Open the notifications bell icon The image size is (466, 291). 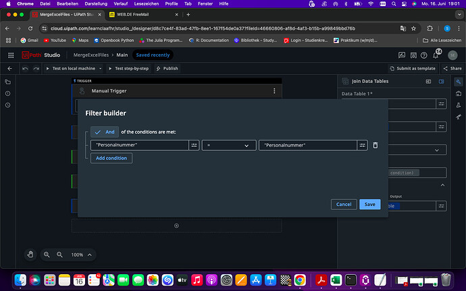click(436, 55)
